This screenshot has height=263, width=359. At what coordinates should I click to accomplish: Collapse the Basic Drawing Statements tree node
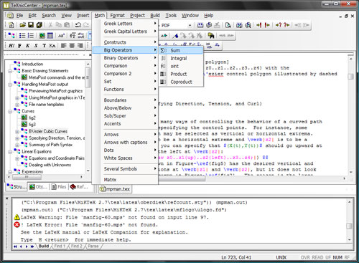[10, 71]
